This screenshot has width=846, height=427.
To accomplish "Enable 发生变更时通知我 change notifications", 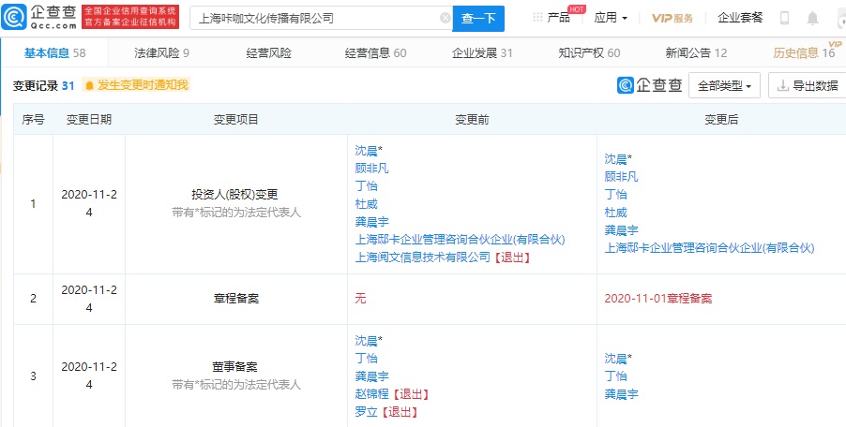I will click(136, 85).
